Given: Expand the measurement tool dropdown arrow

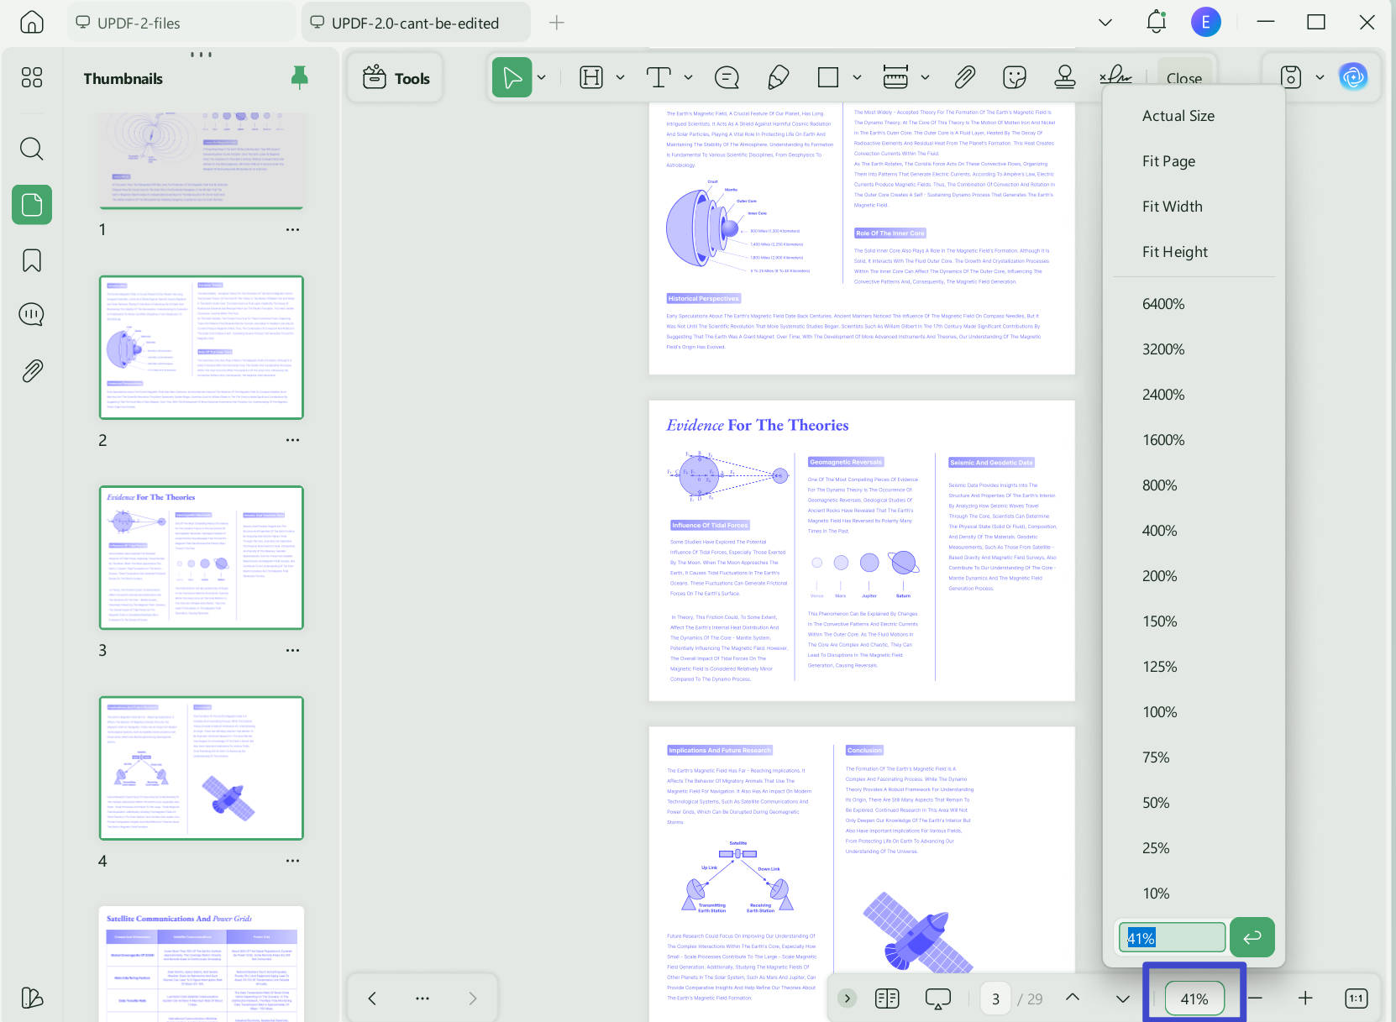Looking at the screenshot, I should (x=925, y=78).
